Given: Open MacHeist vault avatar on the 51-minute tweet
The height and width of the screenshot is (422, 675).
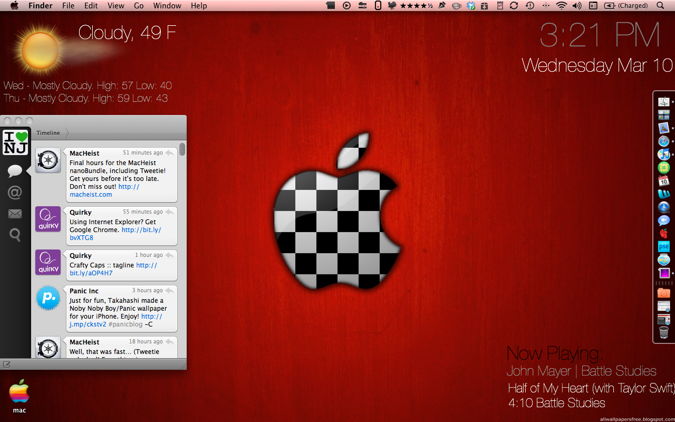Looking at the screenshot, I should 48,160.
